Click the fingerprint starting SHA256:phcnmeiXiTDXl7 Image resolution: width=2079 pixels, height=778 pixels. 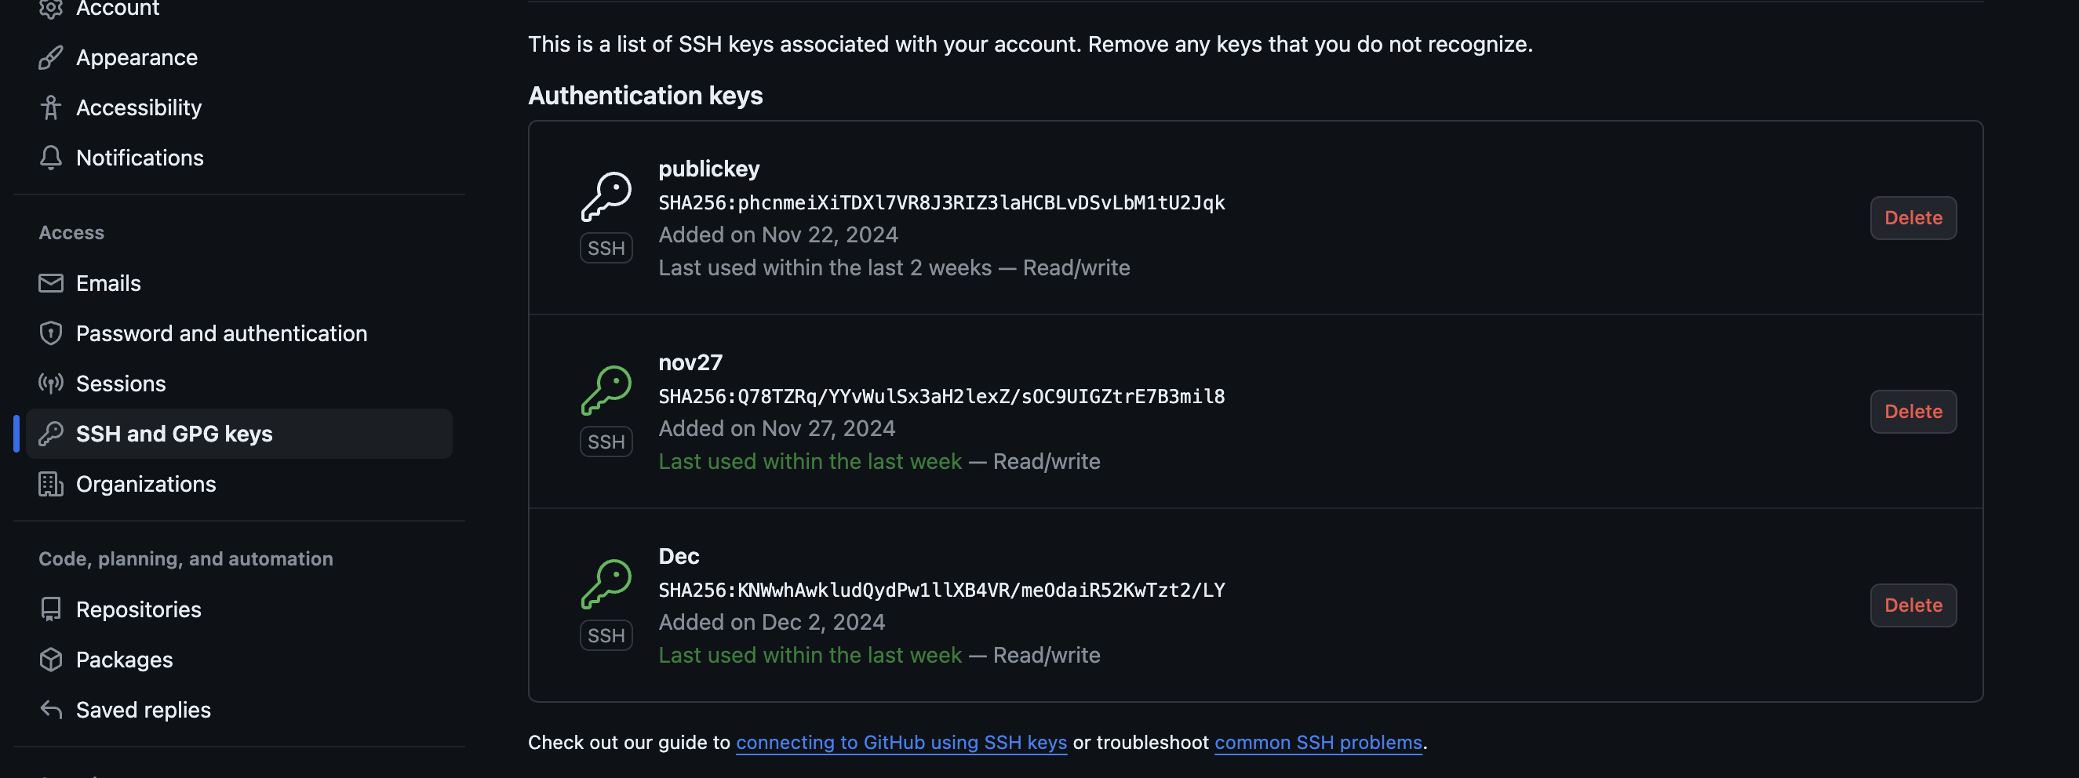pos(941,202)
